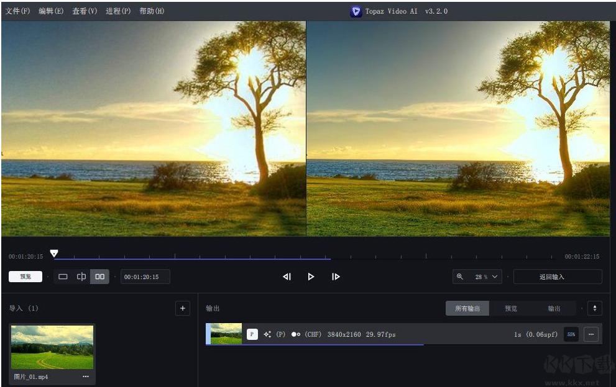Click the add import plus icon
This screenshot has width=616, height=387.
tap(182, 308)
